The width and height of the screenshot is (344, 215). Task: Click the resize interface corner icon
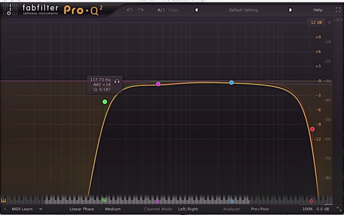339,209
